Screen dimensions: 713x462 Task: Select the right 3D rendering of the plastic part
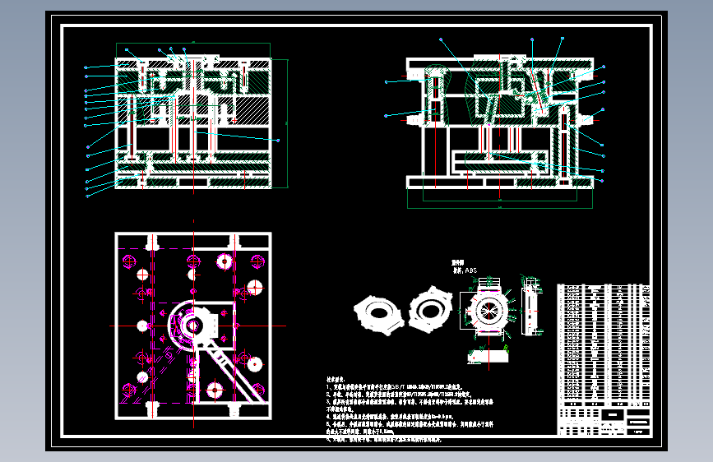pos(430,310)
